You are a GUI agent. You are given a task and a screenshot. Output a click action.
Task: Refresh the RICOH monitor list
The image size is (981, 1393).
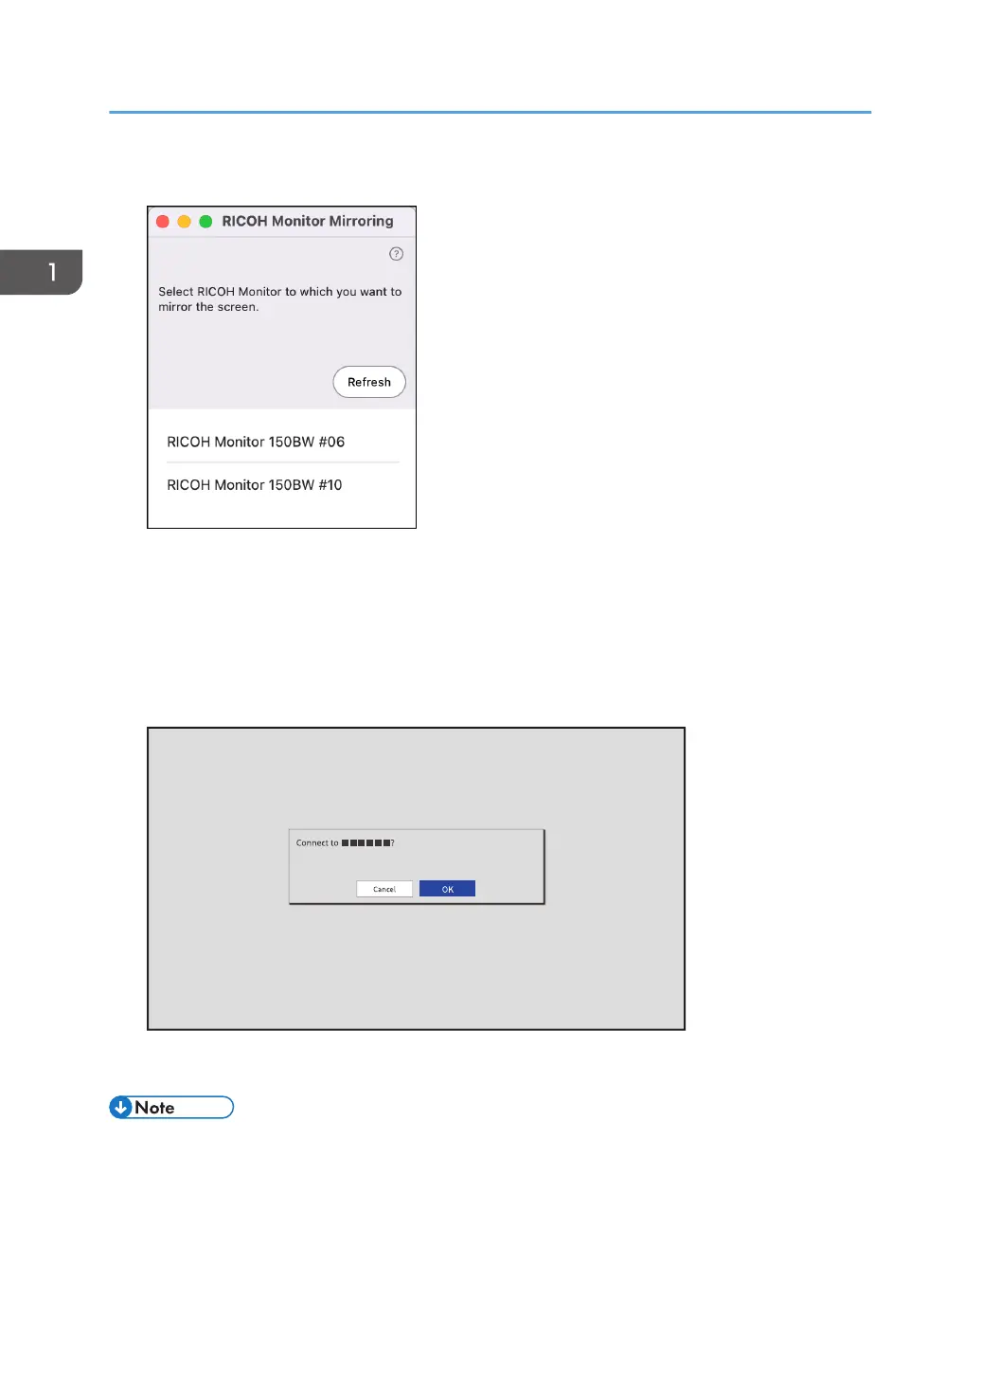coord(369,382)
